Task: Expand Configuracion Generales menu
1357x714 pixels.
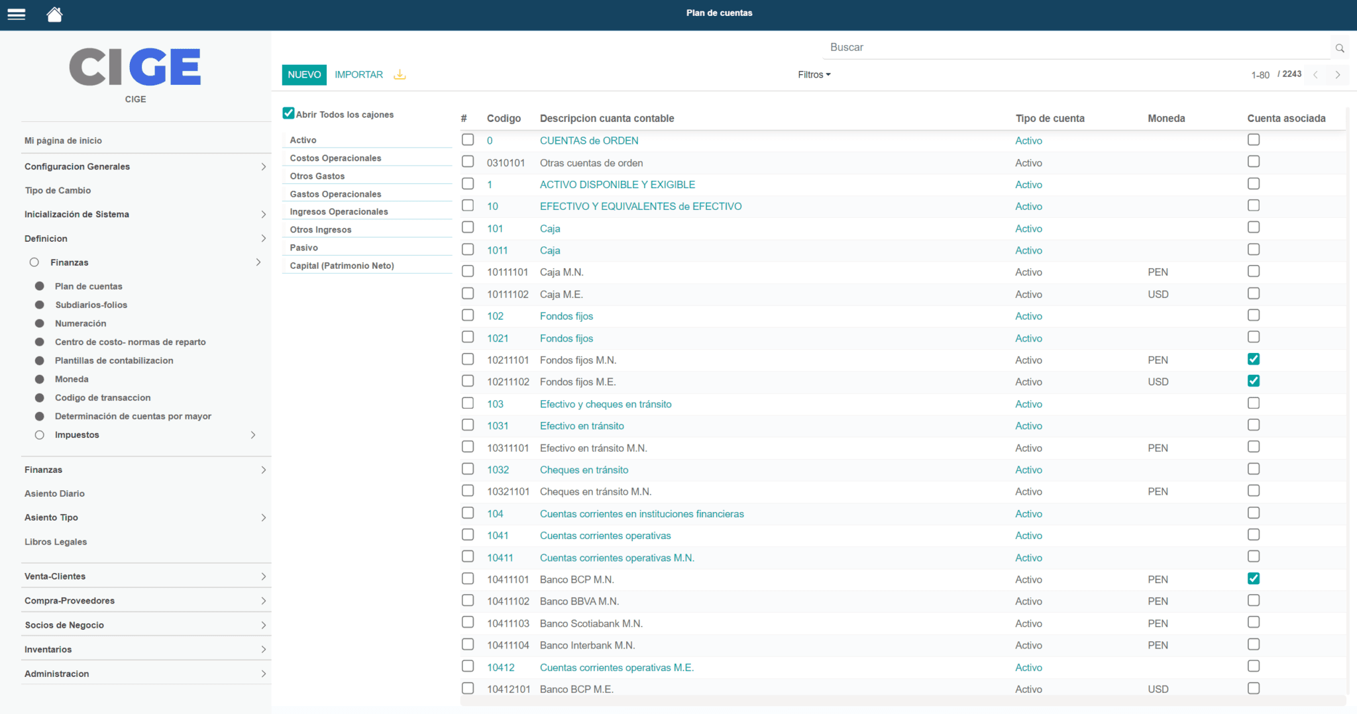Action: pyautogui.click(x=263, y=167)
